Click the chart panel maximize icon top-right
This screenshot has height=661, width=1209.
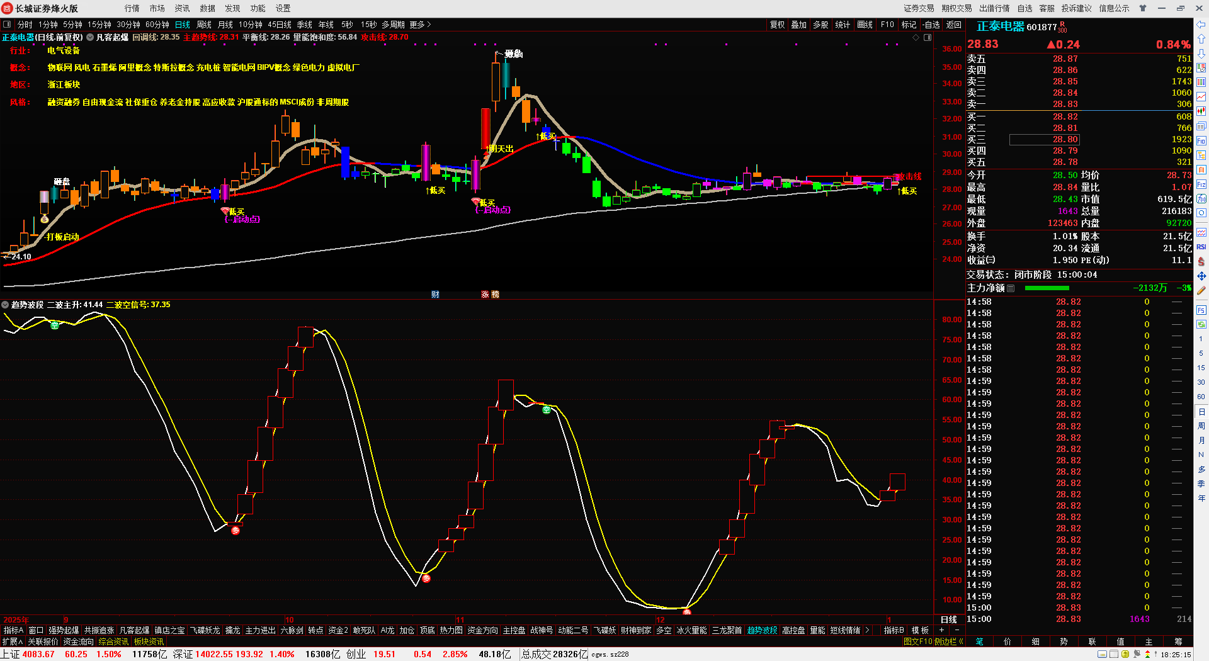click(928, 38)
